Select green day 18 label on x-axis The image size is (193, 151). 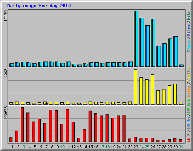(107, 147)
